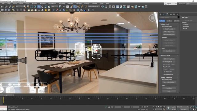
Task: Toggle the selection lock icon in status bar
Action: (x=109, y=107)
